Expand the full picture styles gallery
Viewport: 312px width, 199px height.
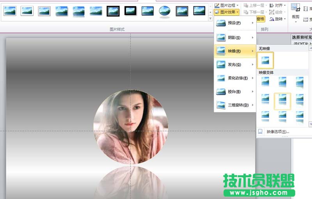tap(210, 18)
